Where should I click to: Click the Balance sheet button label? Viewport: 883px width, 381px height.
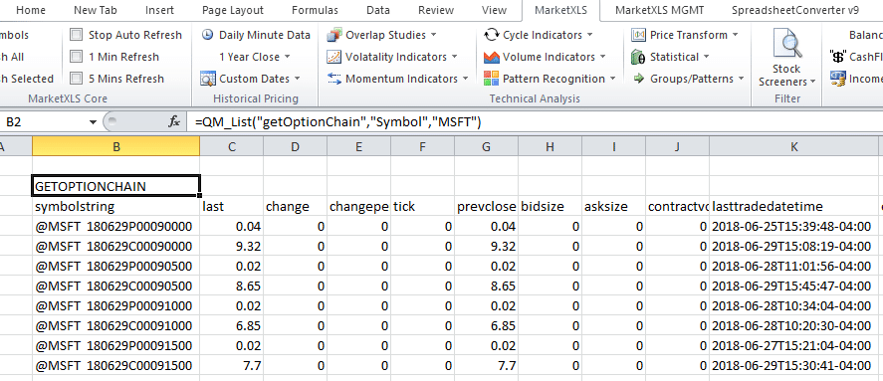(x=865, y=35)
